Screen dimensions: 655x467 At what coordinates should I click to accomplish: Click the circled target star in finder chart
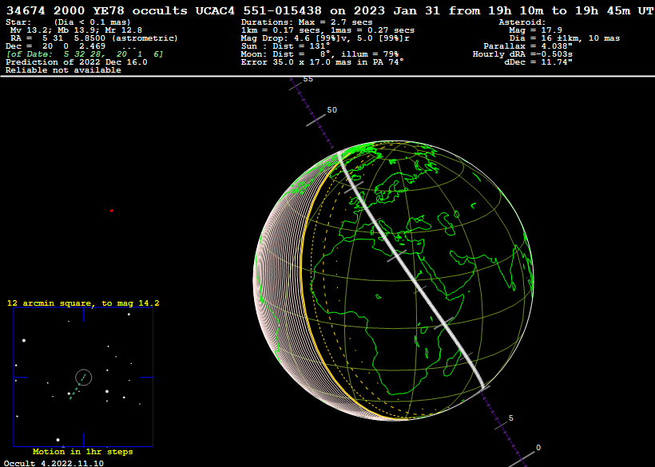tap(84, 378)
